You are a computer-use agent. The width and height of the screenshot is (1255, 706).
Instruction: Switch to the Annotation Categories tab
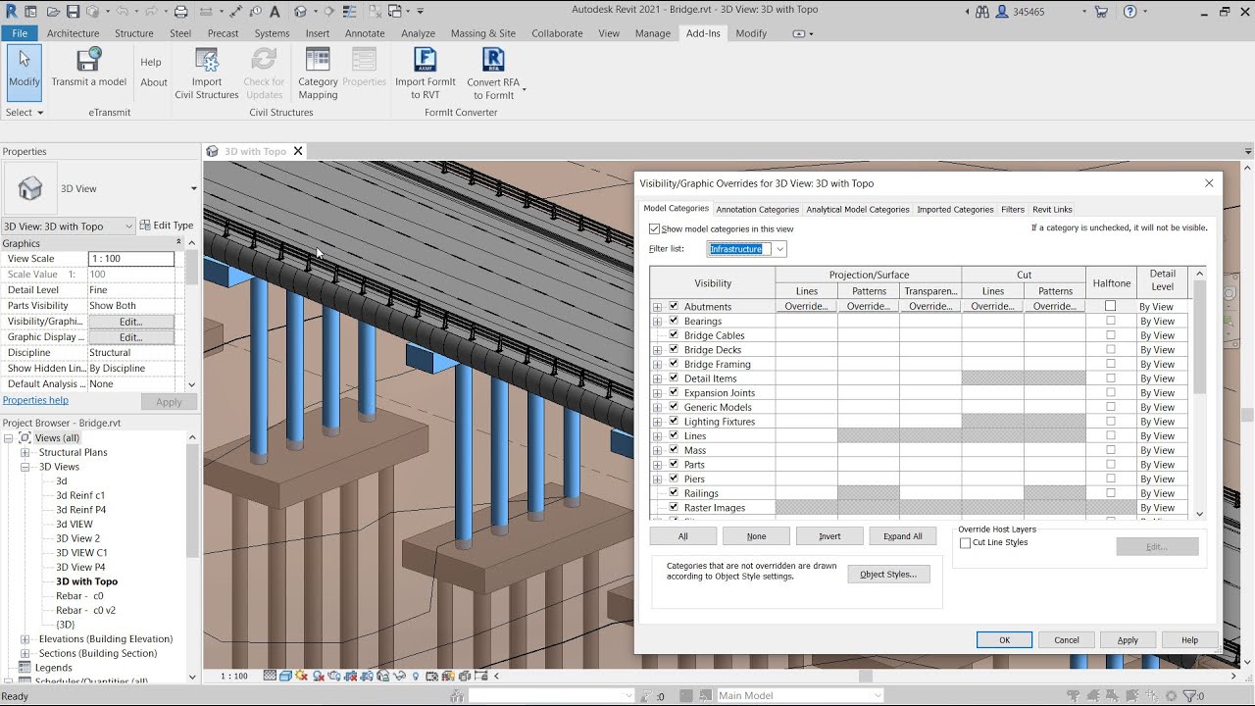757,210
